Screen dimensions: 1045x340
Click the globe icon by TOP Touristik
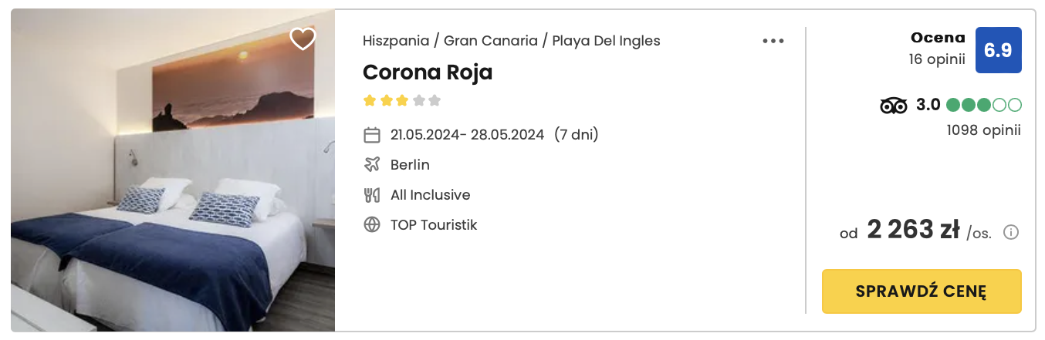tap(372, 225)
